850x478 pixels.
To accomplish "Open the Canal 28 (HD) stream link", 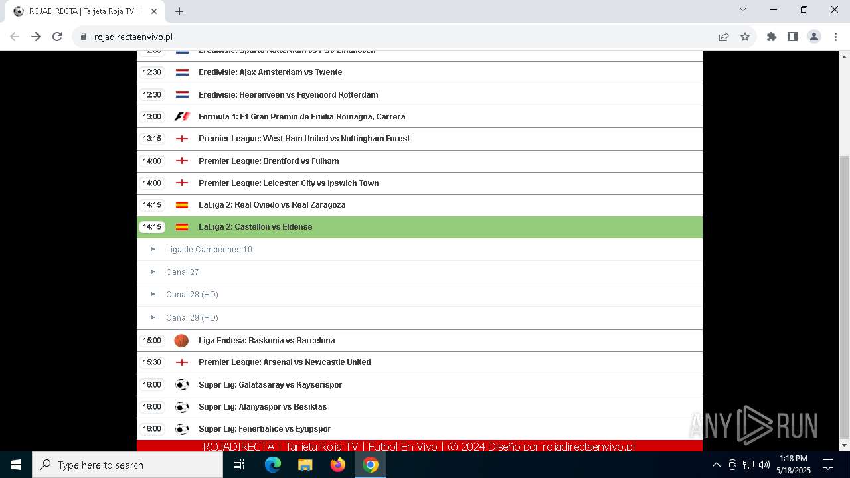I will tap(192, 295).
